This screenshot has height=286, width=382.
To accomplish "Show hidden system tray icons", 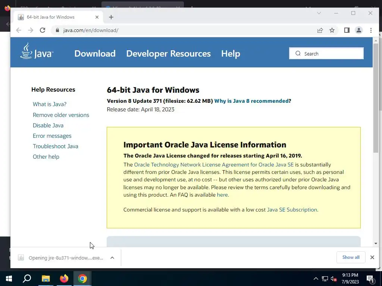I will click(x=316, y=279).
